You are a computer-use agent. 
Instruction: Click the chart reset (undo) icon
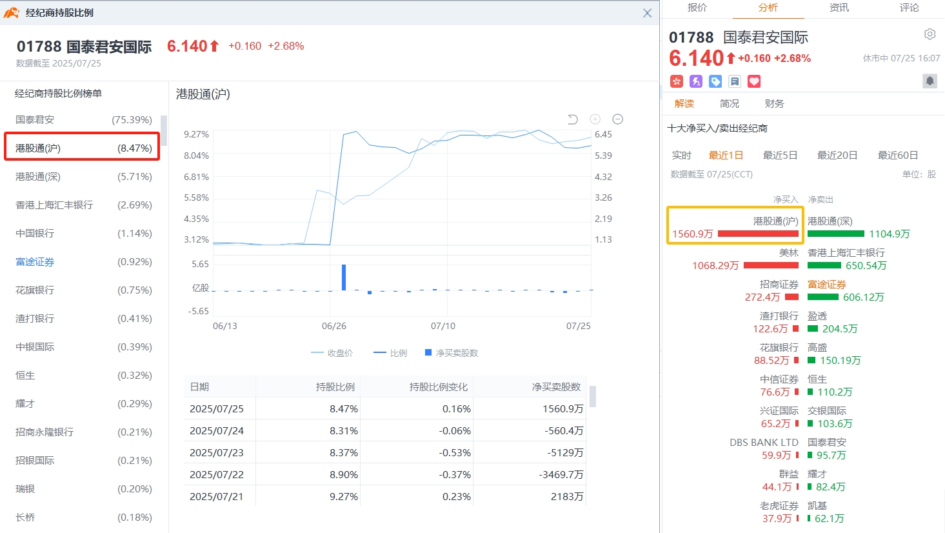pos(572,119)
